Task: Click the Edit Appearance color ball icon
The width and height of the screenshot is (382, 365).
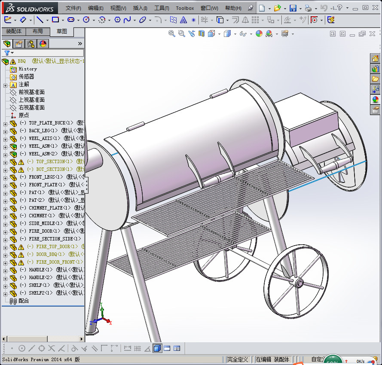Action: click(x=259, y=33)
